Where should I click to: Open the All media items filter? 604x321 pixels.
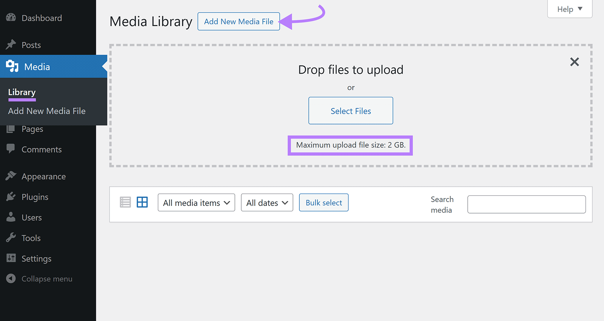(196, 203)
